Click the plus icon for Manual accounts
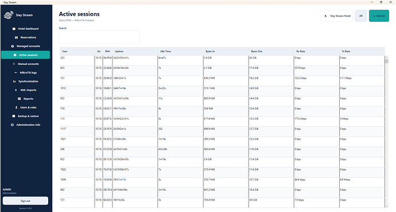 click(14, 64)
